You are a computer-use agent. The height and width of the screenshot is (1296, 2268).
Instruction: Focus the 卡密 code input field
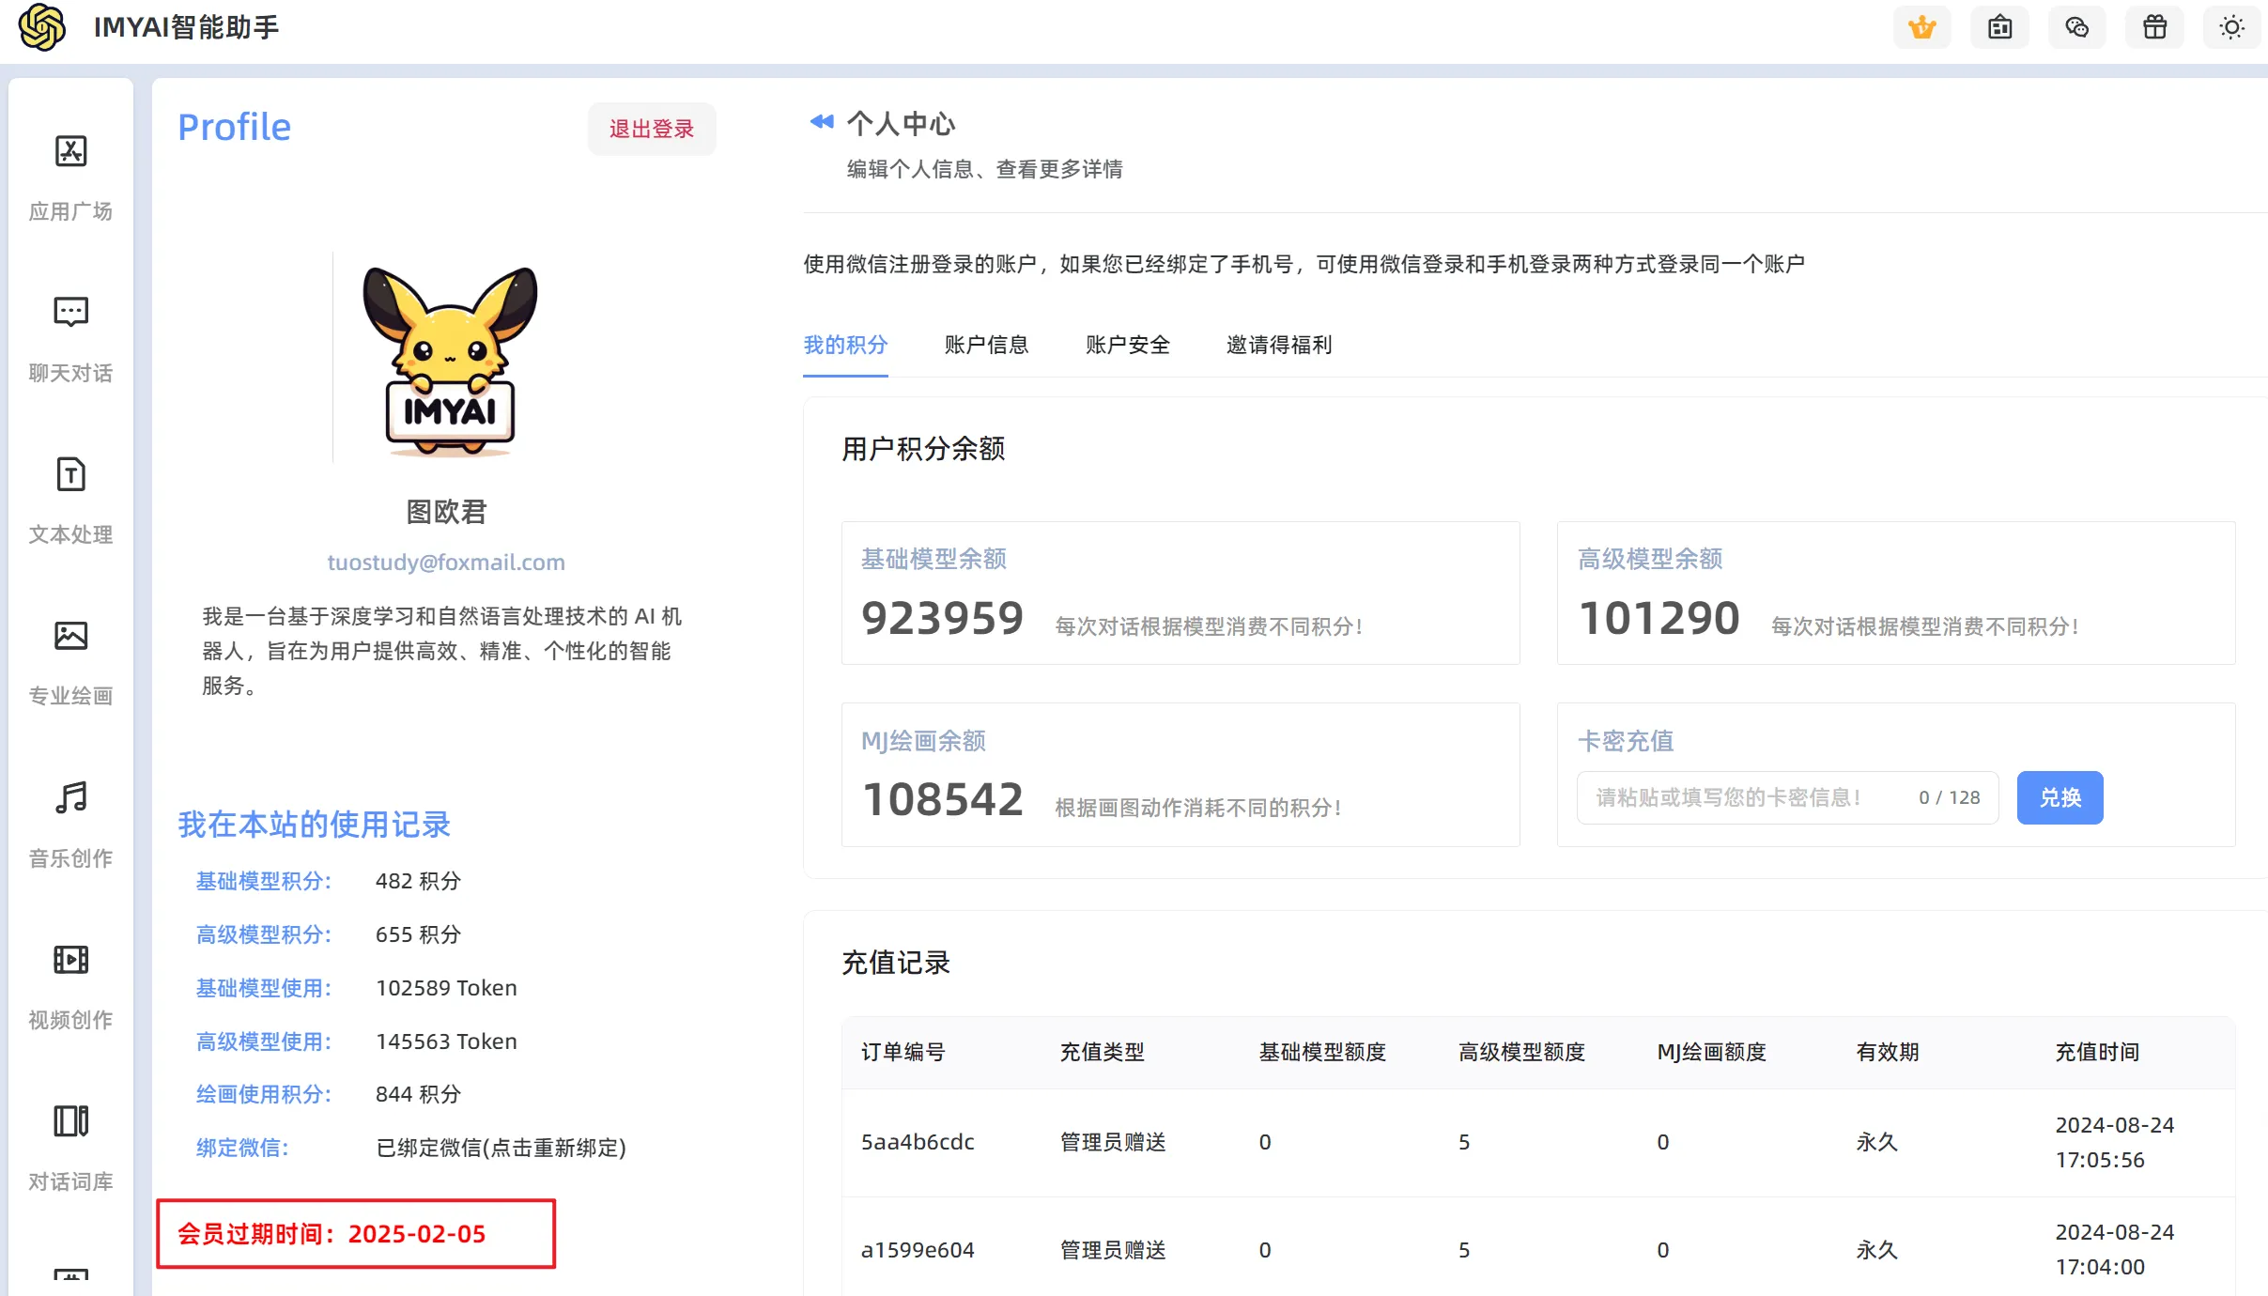(1787, 798)
